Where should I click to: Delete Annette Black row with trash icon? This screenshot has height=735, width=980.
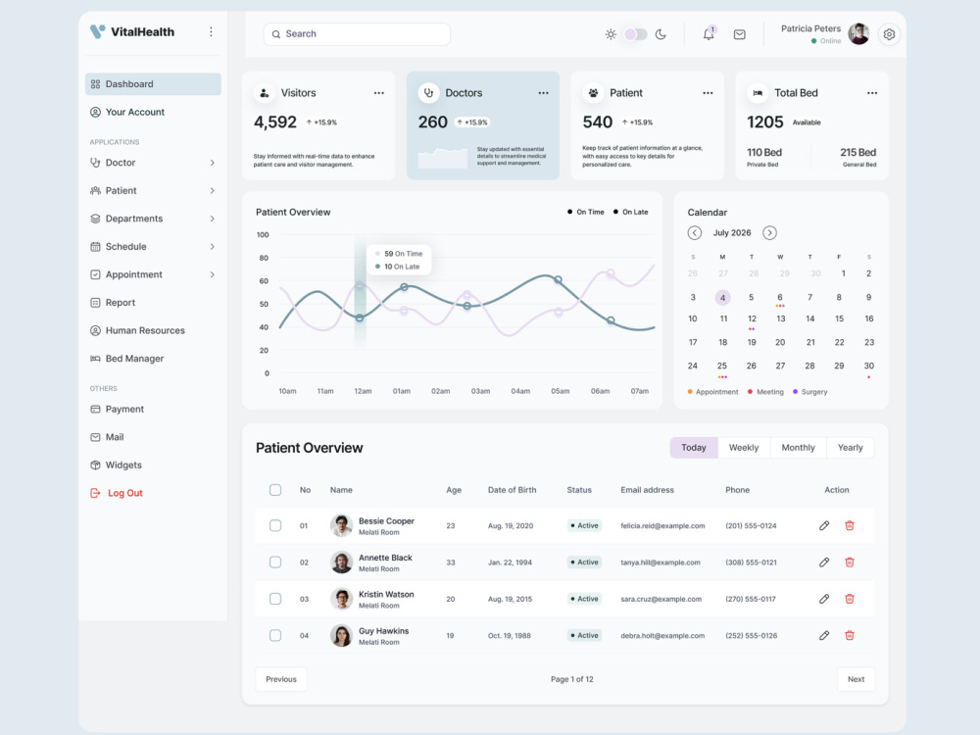pyautogui.click(x=850, y=563)
